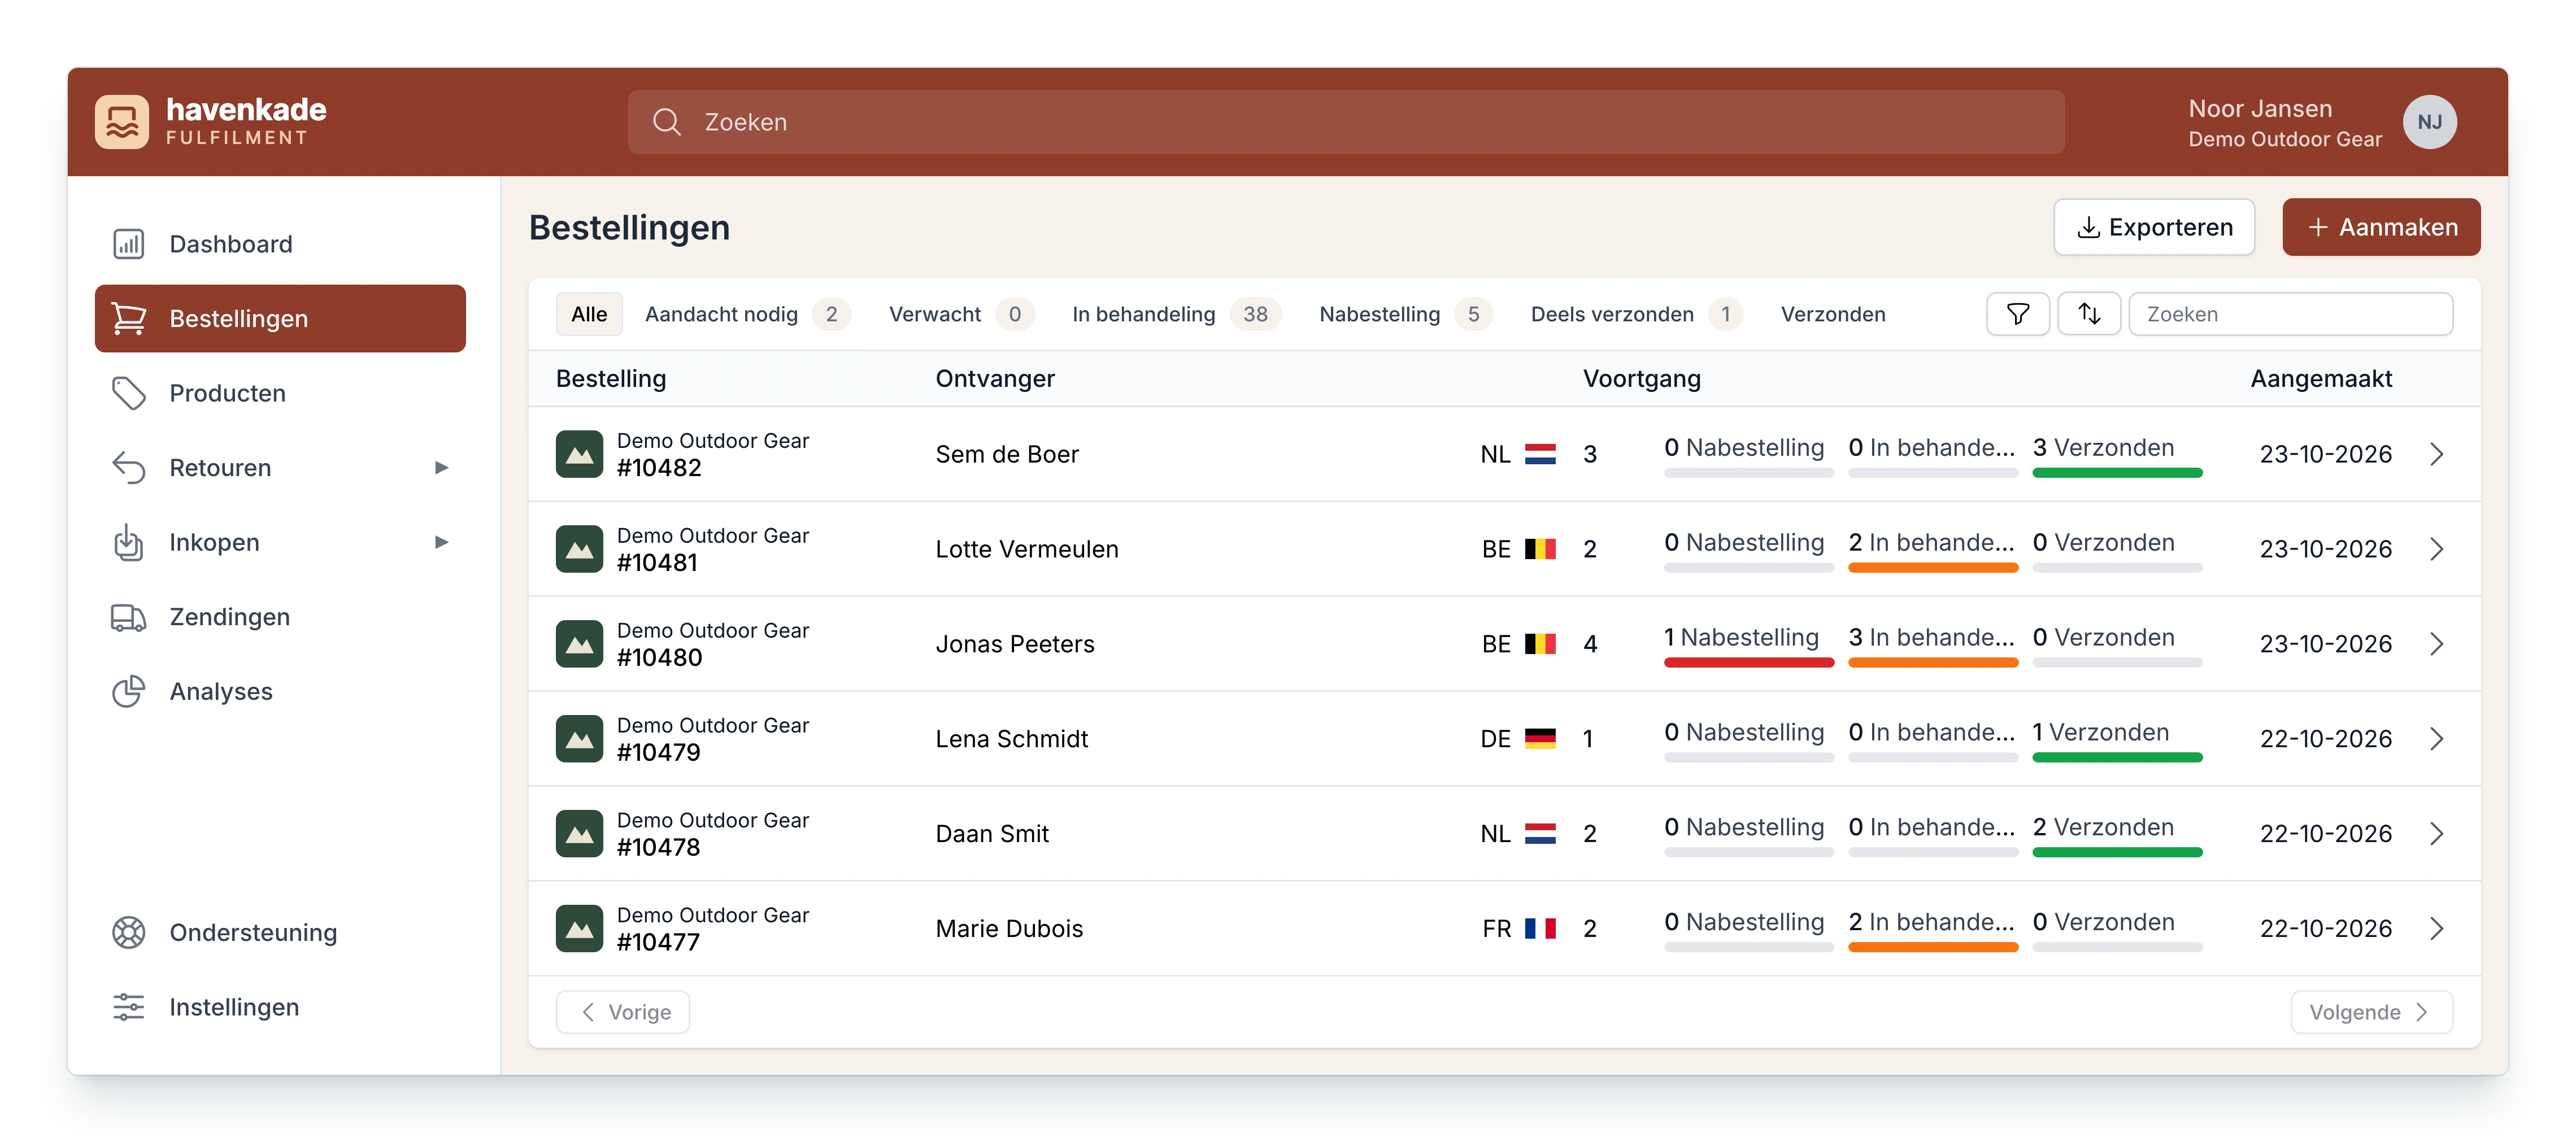2576x1142 pixels.
Task: Click the shop icon for order #10482
Action: [580, 454]
